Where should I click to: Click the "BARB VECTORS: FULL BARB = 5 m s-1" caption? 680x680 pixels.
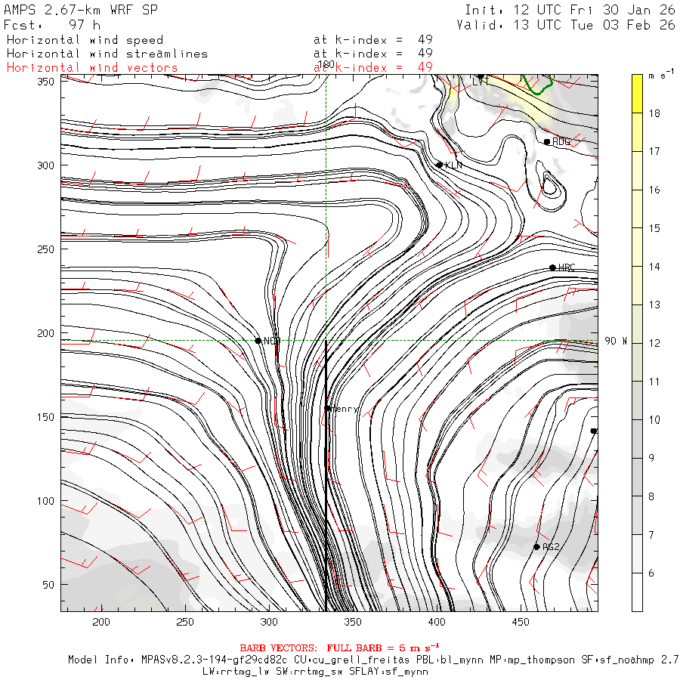click(x=339, y=648)
